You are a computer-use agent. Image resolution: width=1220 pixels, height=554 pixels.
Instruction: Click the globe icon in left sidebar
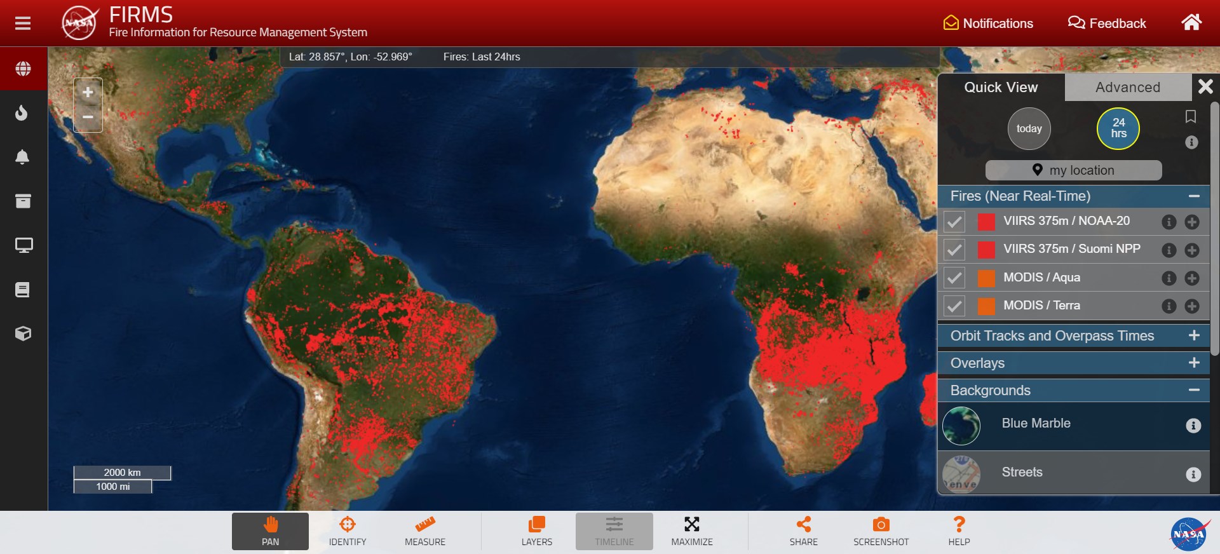point(23,69)
